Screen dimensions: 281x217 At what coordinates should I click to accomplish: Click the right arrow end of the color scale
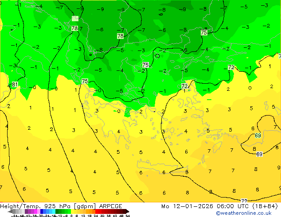(x=128, y=212)
